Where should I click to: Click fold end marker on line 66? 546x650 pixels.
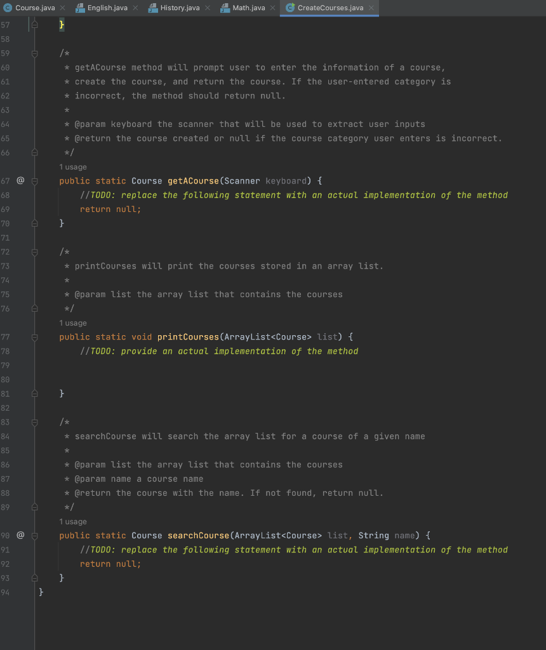pyautogui.click(x=35, y=152)
